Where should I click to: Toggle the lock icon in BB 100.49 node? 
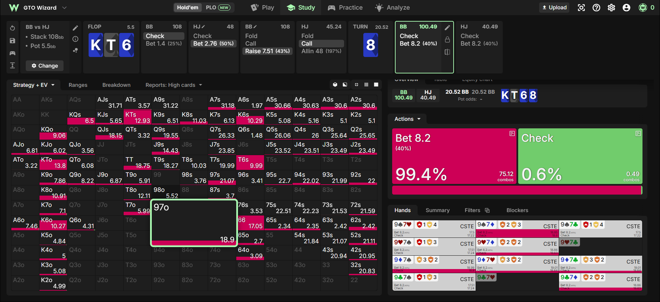pyautogui.click(x=447, y=39)
